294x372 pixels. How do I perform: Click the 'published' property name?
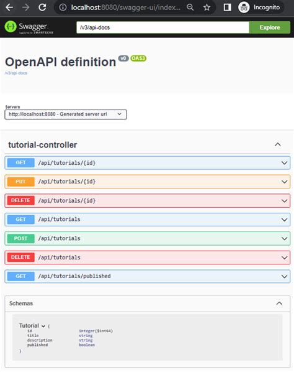[x=37, y=345]
